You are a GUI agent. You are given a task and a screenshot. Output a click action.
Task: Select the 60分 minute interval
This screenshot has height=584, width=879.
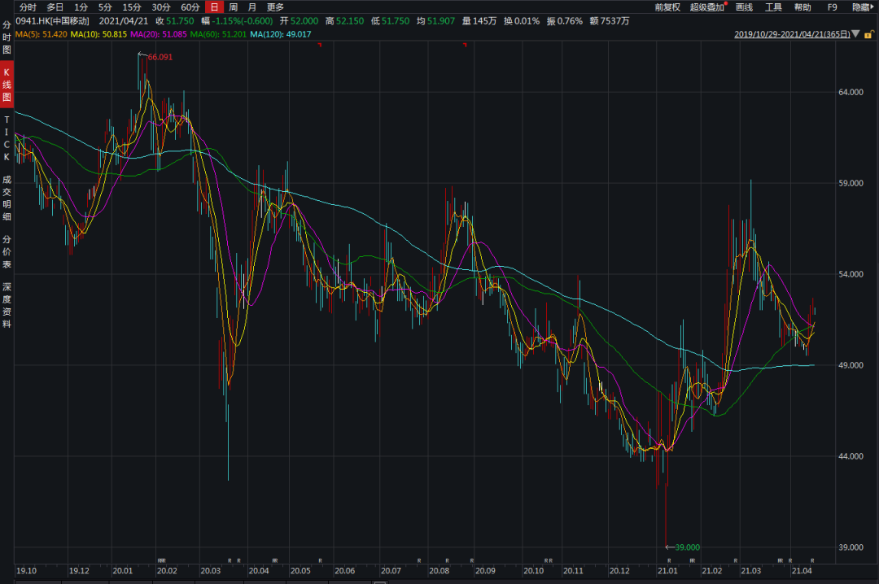[190, 7]
